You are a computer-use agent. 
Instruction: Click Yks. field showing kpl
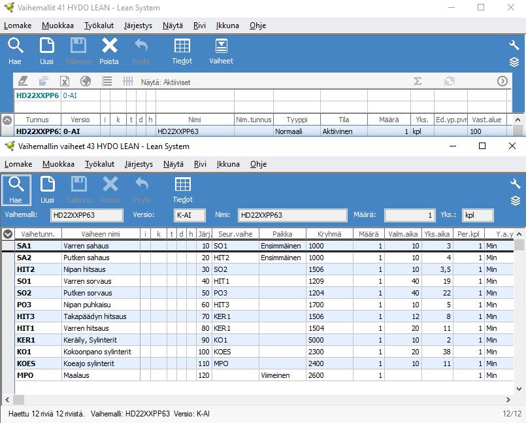pos(478,215)
